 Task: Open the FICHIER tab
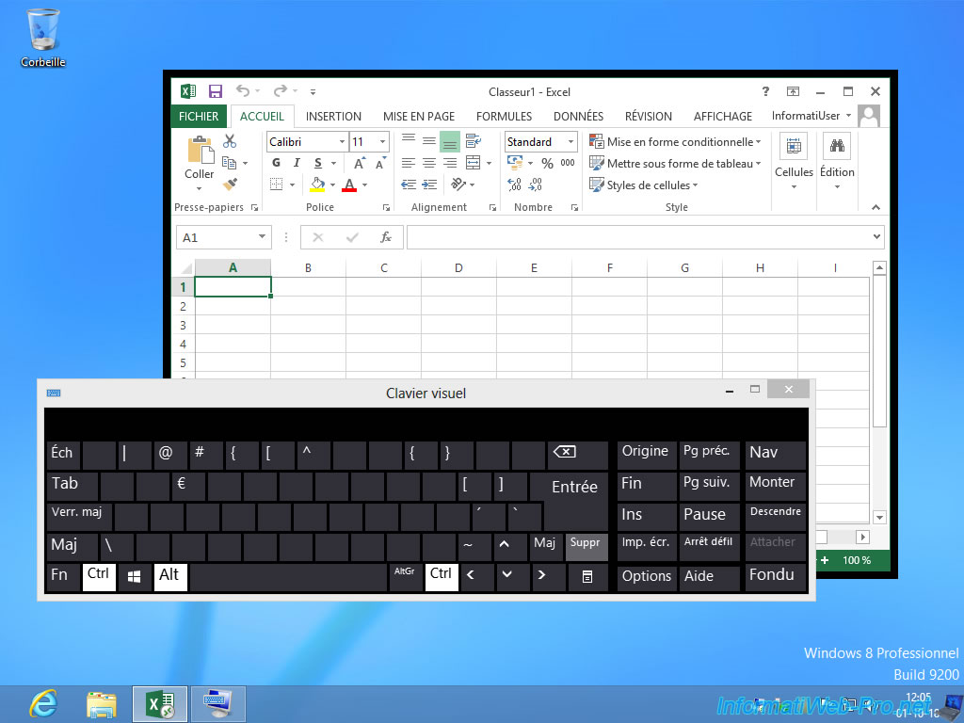point(199,116)
